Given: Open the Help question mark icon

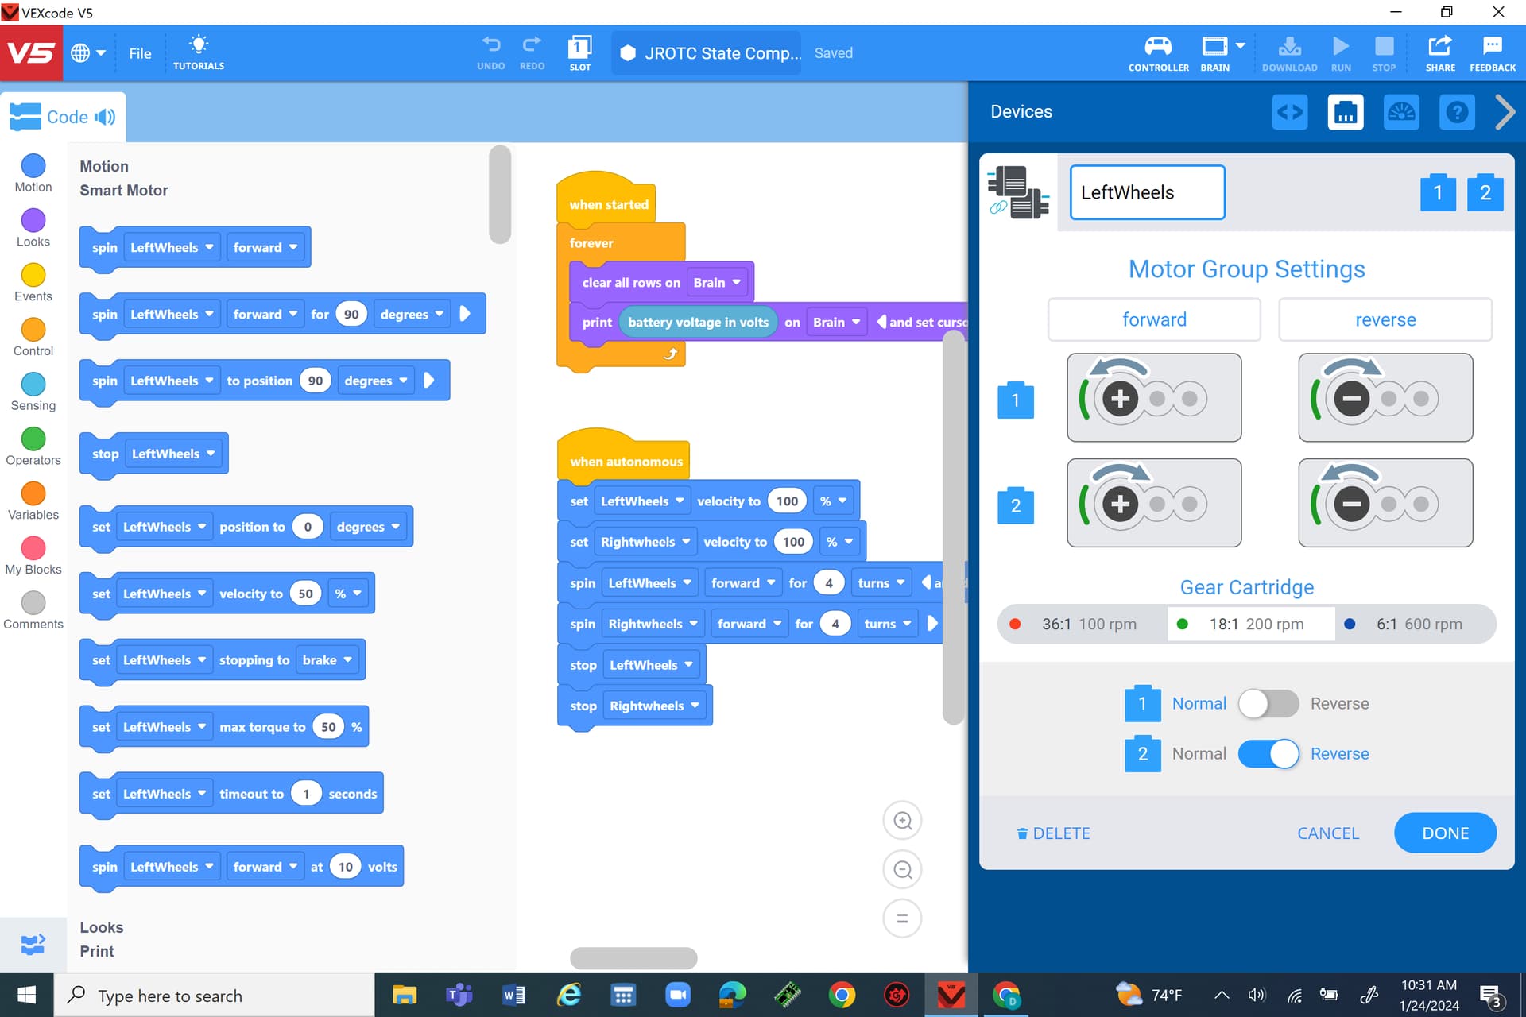Looking at the screenshot, I should pyautogui.click(x=1456, y=112).
